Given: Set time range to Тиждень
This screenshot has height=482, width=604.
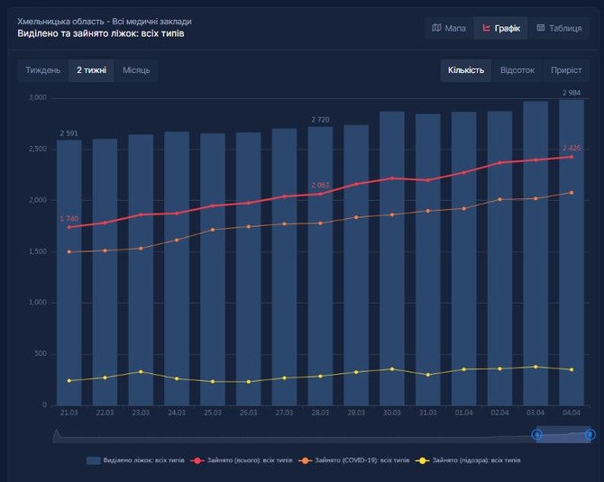Looking at the screenshot, I should click(x=43, y=70).
